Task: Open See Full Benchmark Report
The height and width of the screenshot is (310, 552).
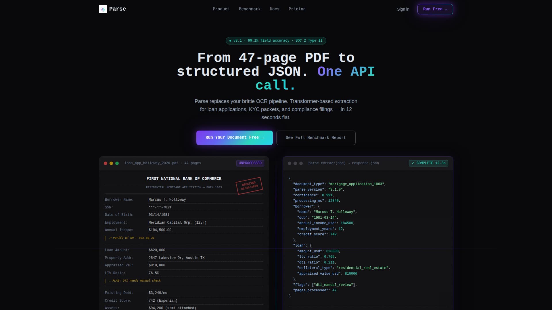Action: click(316, 138)
